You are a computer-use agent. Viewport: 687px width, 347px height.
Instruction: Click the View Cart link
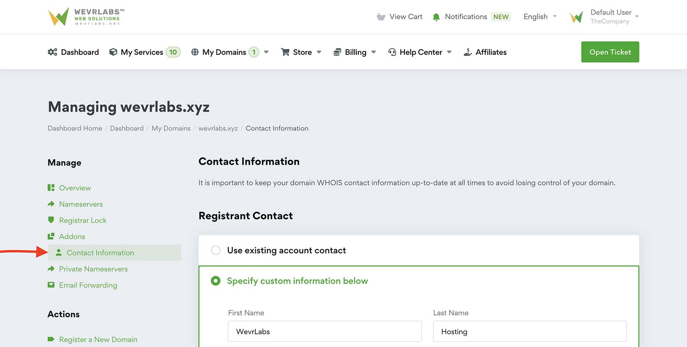(x=406, y=17)
